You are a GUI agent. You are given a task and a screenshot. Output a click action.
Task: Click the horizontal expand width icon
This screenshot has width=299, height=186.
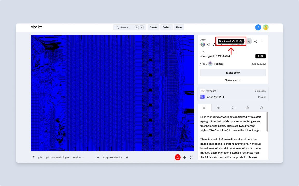point(184,157)
